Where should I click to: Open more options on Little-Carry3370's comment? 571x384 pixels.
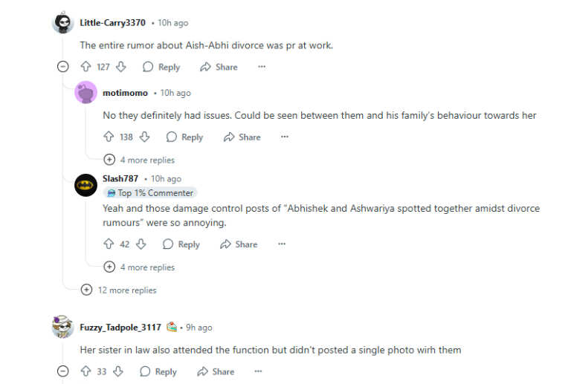(x=262, y=67)
